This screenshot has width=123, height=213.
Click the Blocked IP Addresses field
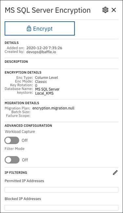61,207
